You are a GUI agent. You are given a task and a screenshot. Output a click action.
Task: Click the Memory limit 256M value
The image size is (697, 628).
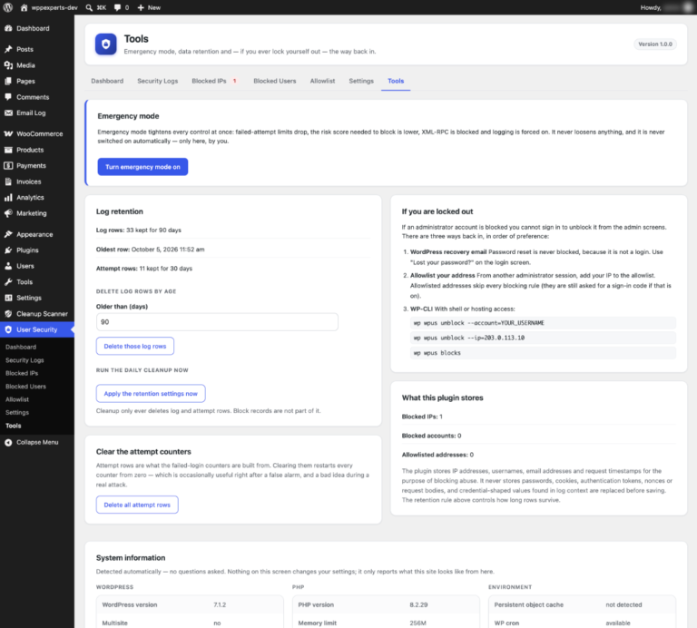pyautogui.click(x=417, y=623)
